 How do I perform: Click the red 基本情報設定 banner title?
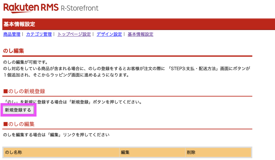pyautogui.click(x=19, y=24)
